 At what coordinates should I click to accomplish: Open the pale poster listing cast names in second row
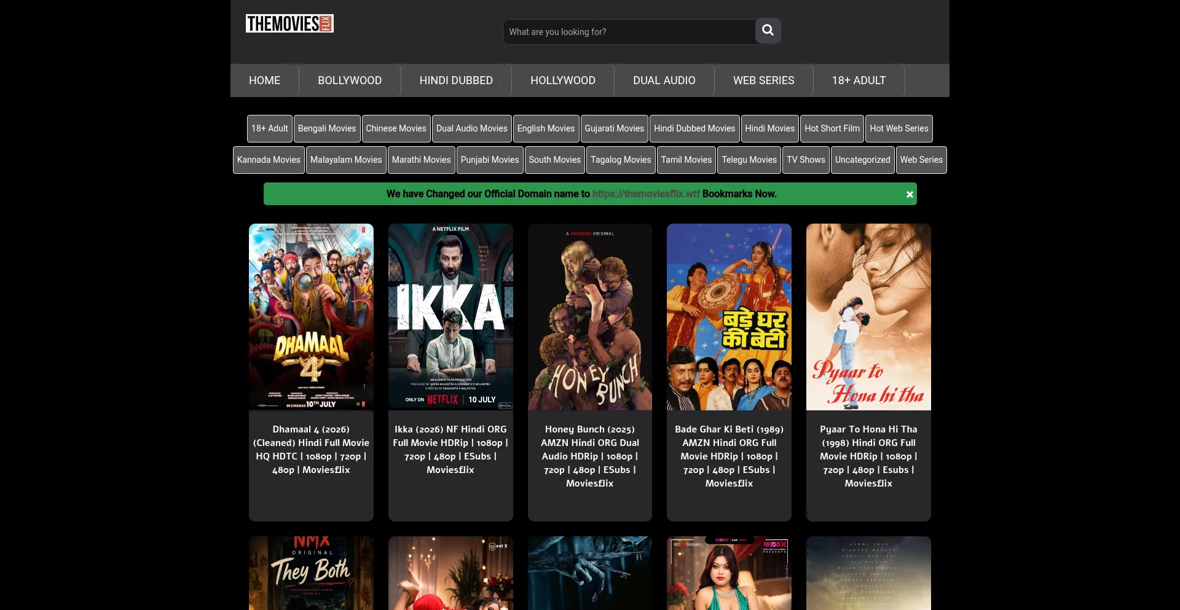(868, 573)
